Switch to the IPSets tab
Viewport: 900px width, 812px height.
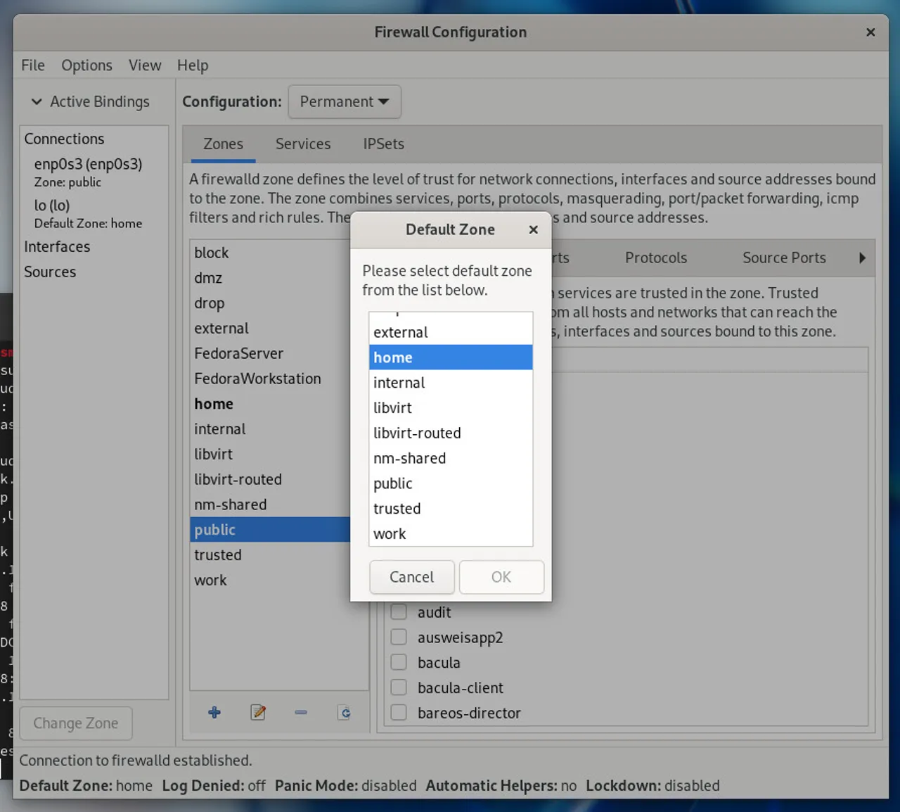tap(384, 144)
